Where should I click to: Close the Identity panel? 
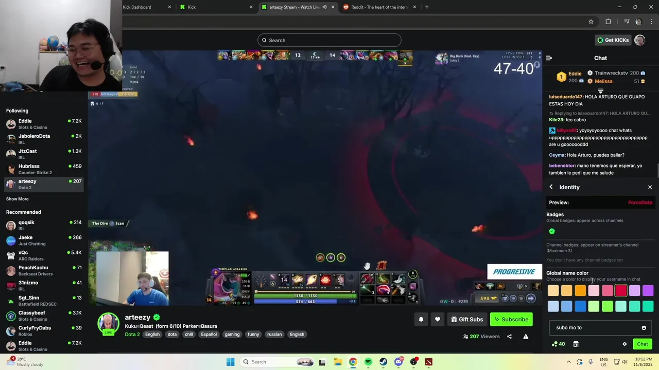pyautogui.click(x=650, y=187)
